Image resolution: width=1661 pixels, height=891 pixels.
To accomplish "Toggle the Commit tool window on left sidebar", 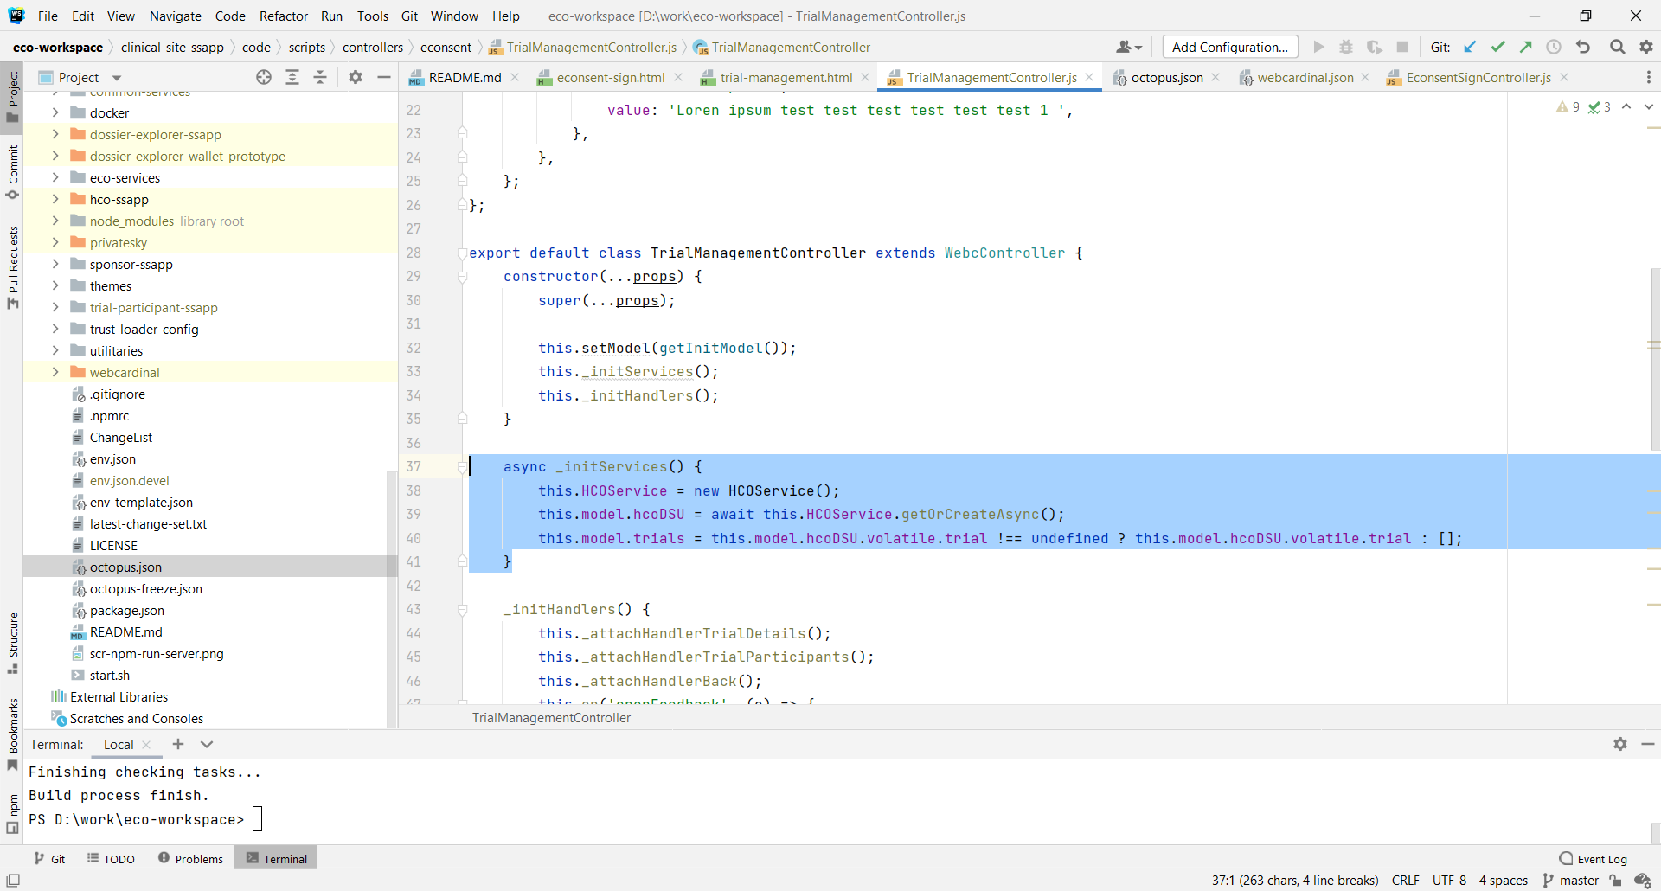I will 12,171.
